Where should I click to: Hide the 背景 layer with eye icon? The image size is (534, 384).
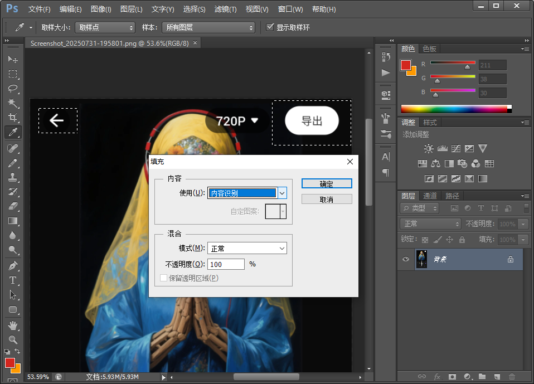tap(406, 259)
